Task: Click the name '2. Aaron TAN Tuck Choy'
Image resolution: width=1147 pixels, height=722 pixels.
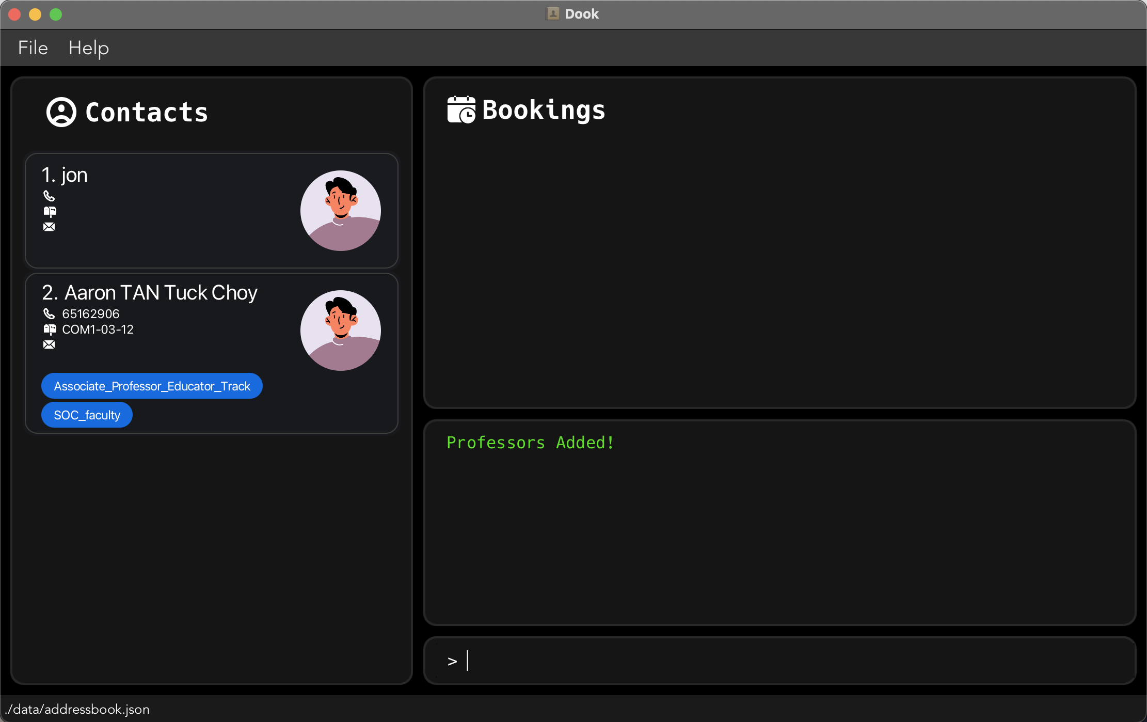Action: (x=150, y=293)
